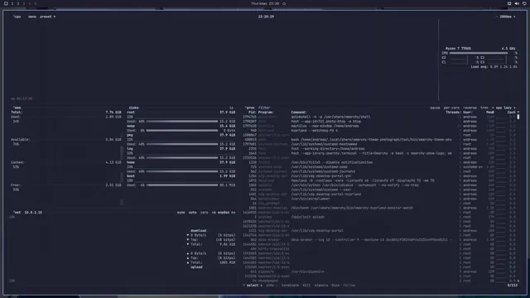This screenshot has width=530, height=298.
Task: Select the /usr/bin/pipewire process row
Action: [x=379, y=272]
